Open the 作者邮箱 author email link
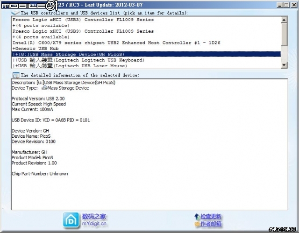Viewport: 299px width, 233px height. pos(211,224)
